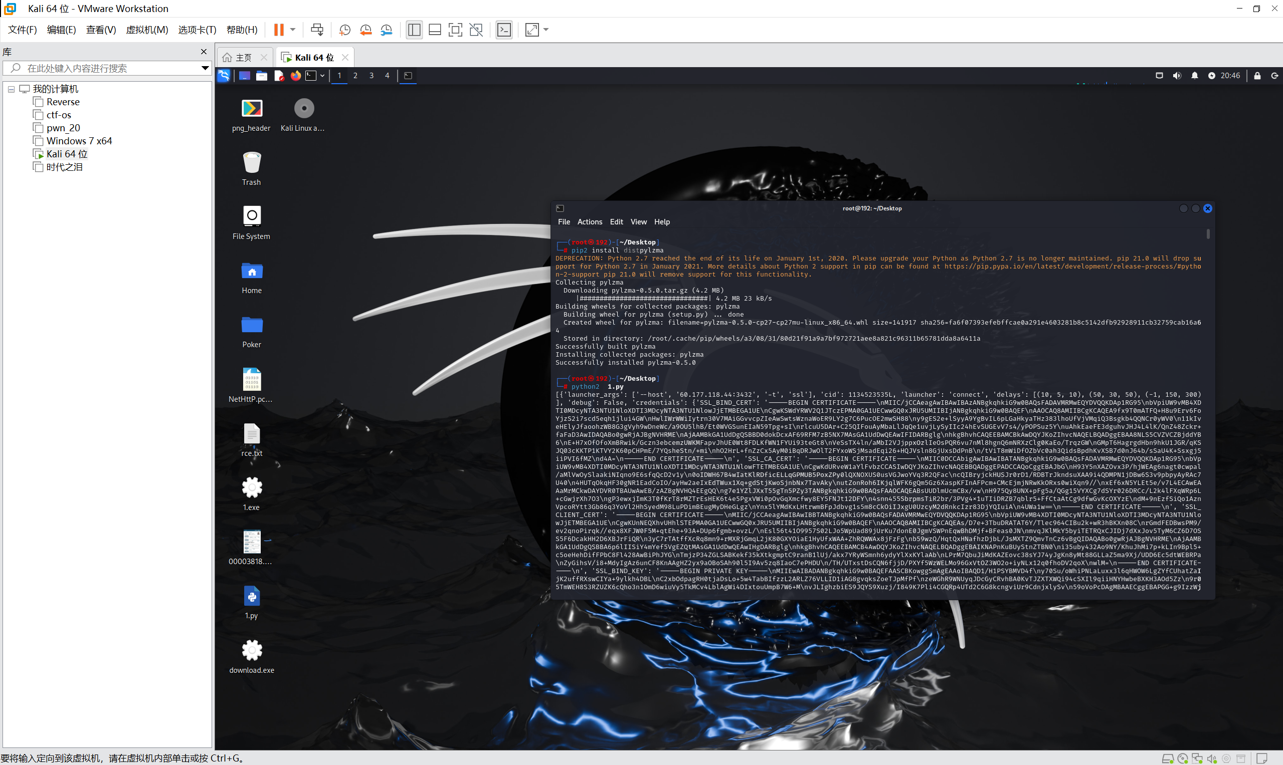Toggle the library sidebar view

tap(414, 30)
